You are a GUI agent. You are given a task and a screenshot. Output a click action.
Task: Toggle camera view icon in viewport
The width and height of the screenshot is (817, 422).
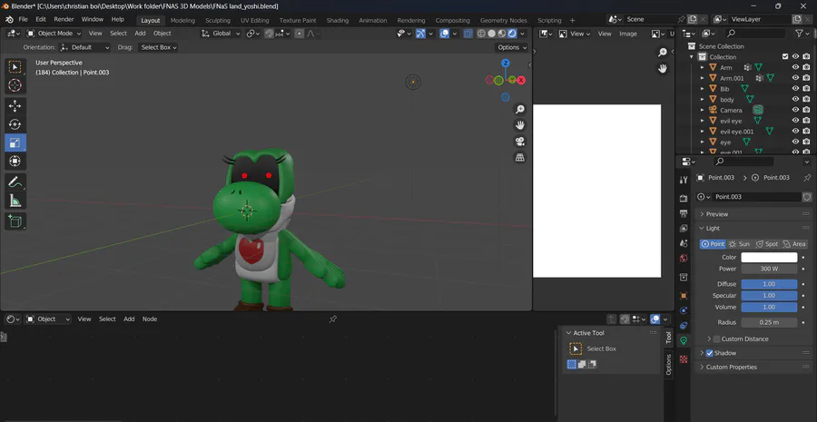point(519,142)
